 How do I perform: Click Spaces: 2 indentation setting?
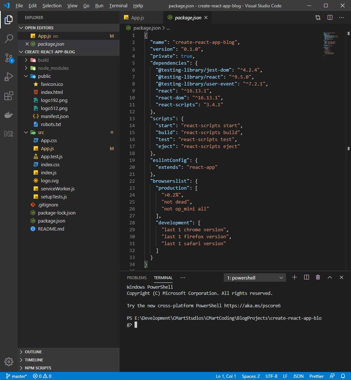[x=250, y=376]
